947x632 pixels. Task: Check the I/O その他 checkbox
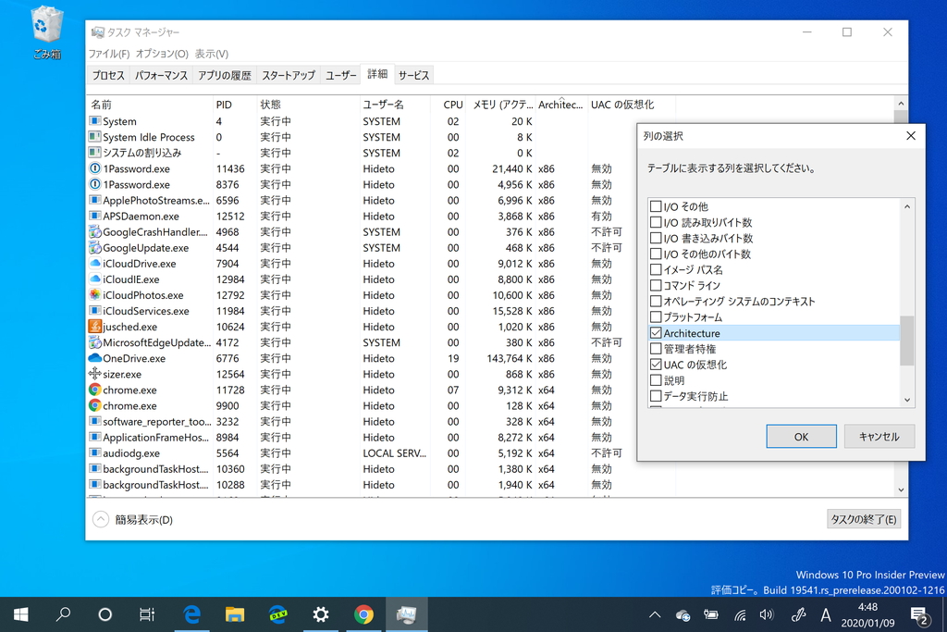click(x=656, y=206)
